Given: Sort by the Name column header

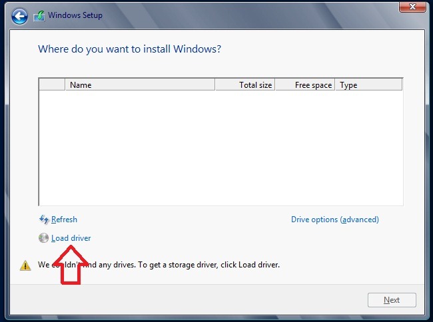Looking at the screenshot, I should coord(140,84).
